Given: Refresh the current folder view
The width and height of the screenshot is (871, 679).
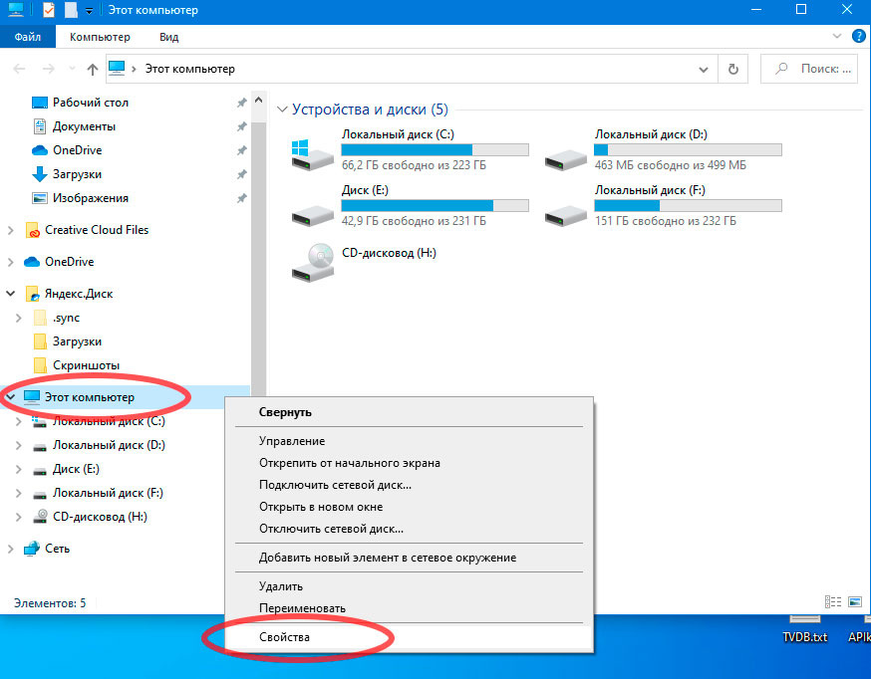Looking at the screenshot, I should point(732,69).
